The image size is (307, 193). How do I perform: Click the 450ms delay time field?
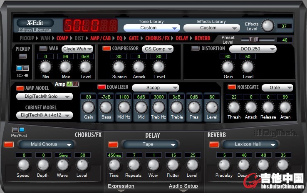pyautogui.click(x=114, y=155)
